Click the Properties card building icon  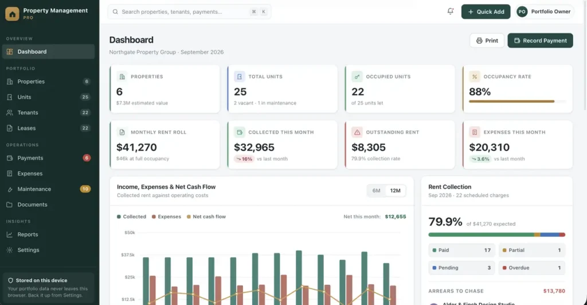tap(122, 76)
